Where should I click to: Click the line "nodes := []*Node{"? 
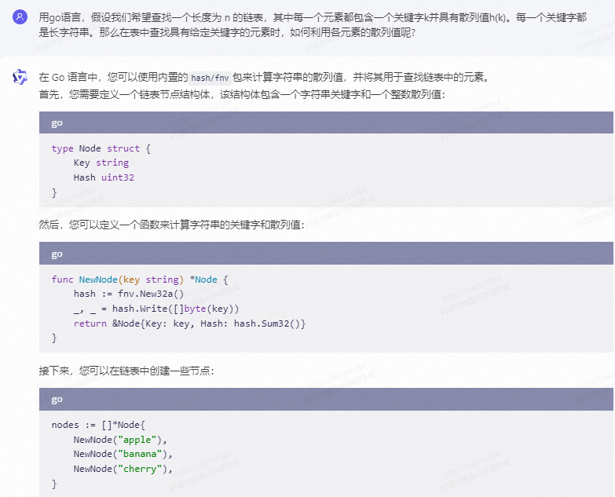98,425
